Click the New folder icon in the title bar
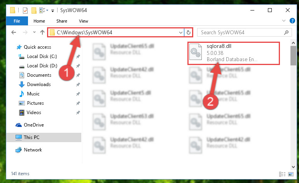This screenshot has height=183, width=299. point(34,10)
